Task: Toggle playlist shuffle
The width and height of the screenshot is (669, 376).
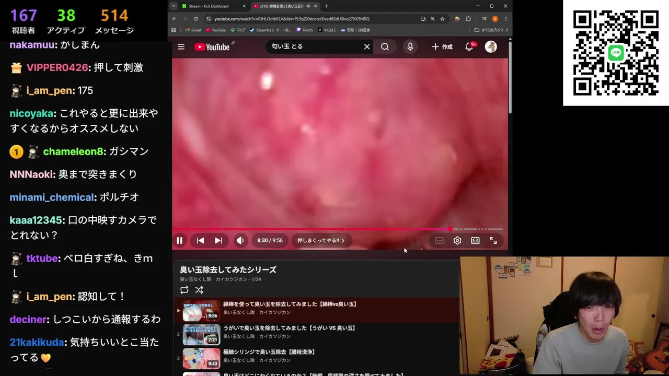Action: tap(199, 290)
